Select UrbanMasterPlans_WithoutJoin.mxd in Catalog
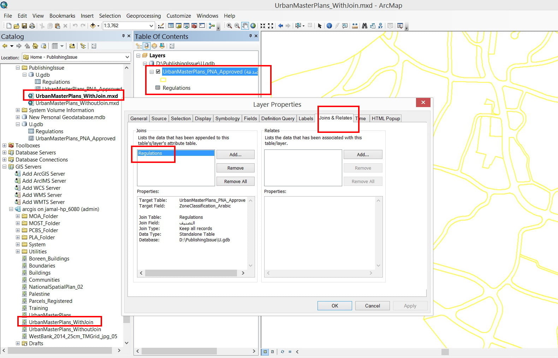The image size is (558, 358). pos(77,103)
